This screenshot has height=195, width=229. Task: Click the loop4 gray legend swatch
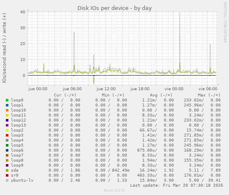pyautogui.click(x=7, y=140)
